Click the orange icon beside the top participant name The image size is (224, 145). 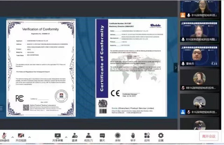pyautogui.click(x=183, y=15)
